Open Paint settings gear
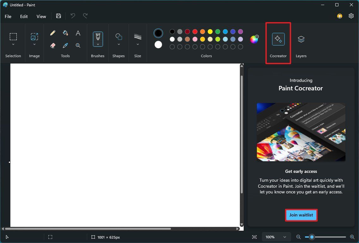 point(351,16)
